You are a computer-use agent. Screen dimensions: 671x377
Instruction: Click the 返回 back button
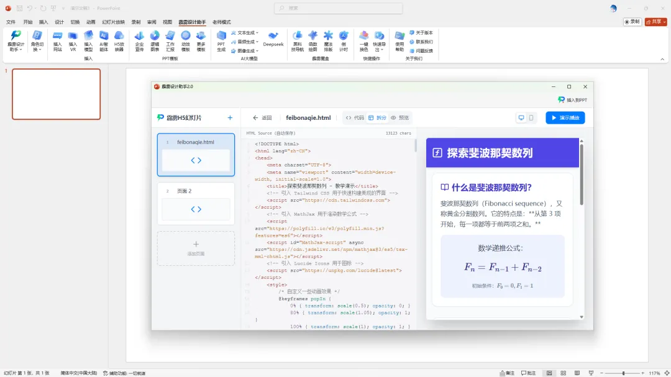pos(262,117)
